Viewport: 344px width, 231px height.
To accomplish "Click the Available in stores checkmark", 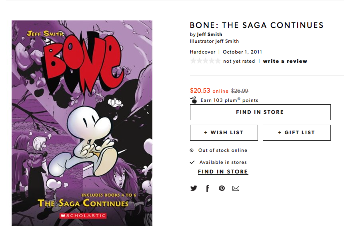I will click(x=192, y=162).
